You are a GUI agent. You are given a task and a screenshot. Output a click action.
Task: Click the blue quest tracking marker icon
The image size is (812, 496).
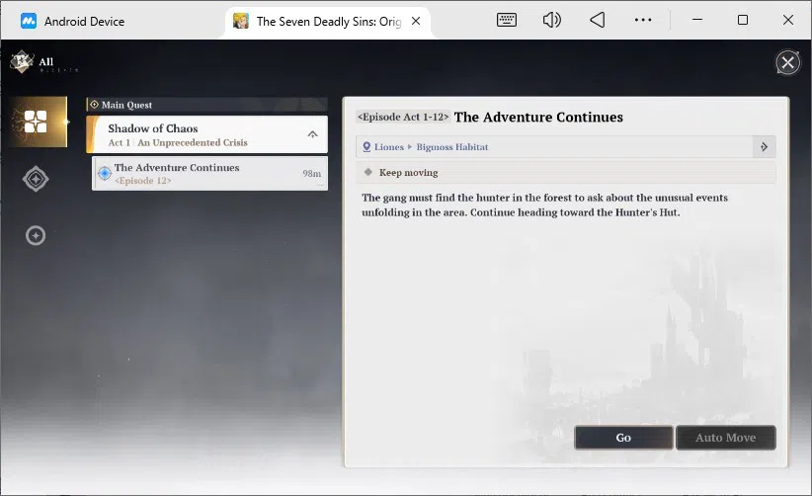105,174
